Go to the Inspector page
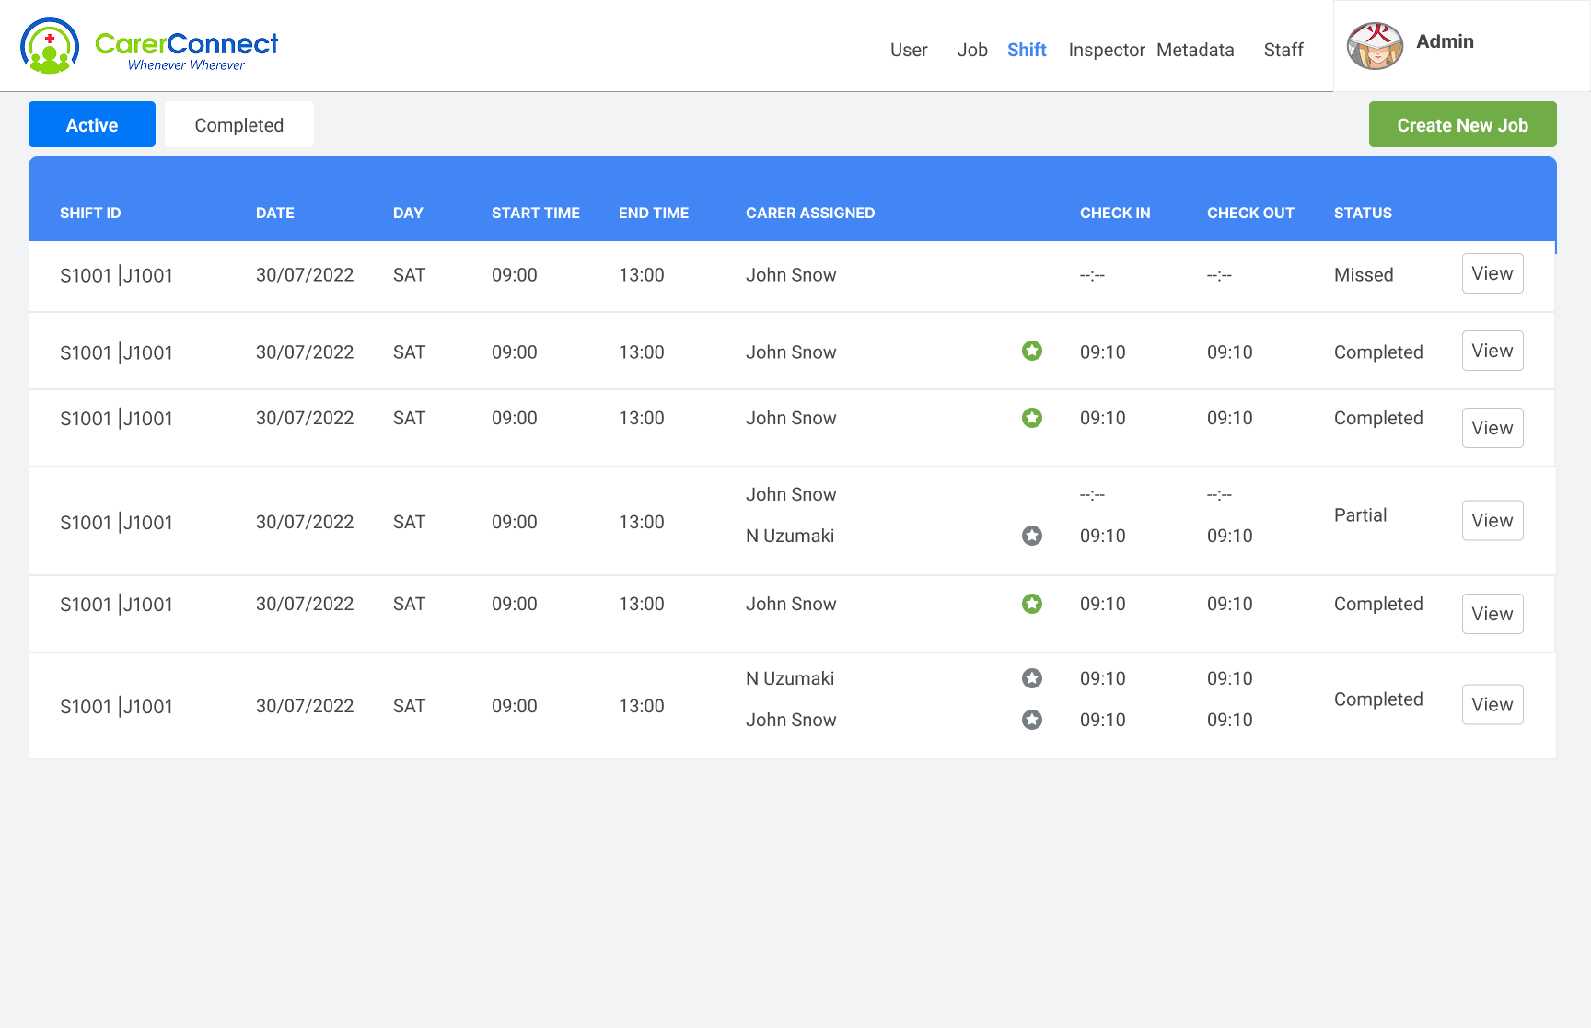Screen dimensions: 1591x1028 click(1107, 50)
